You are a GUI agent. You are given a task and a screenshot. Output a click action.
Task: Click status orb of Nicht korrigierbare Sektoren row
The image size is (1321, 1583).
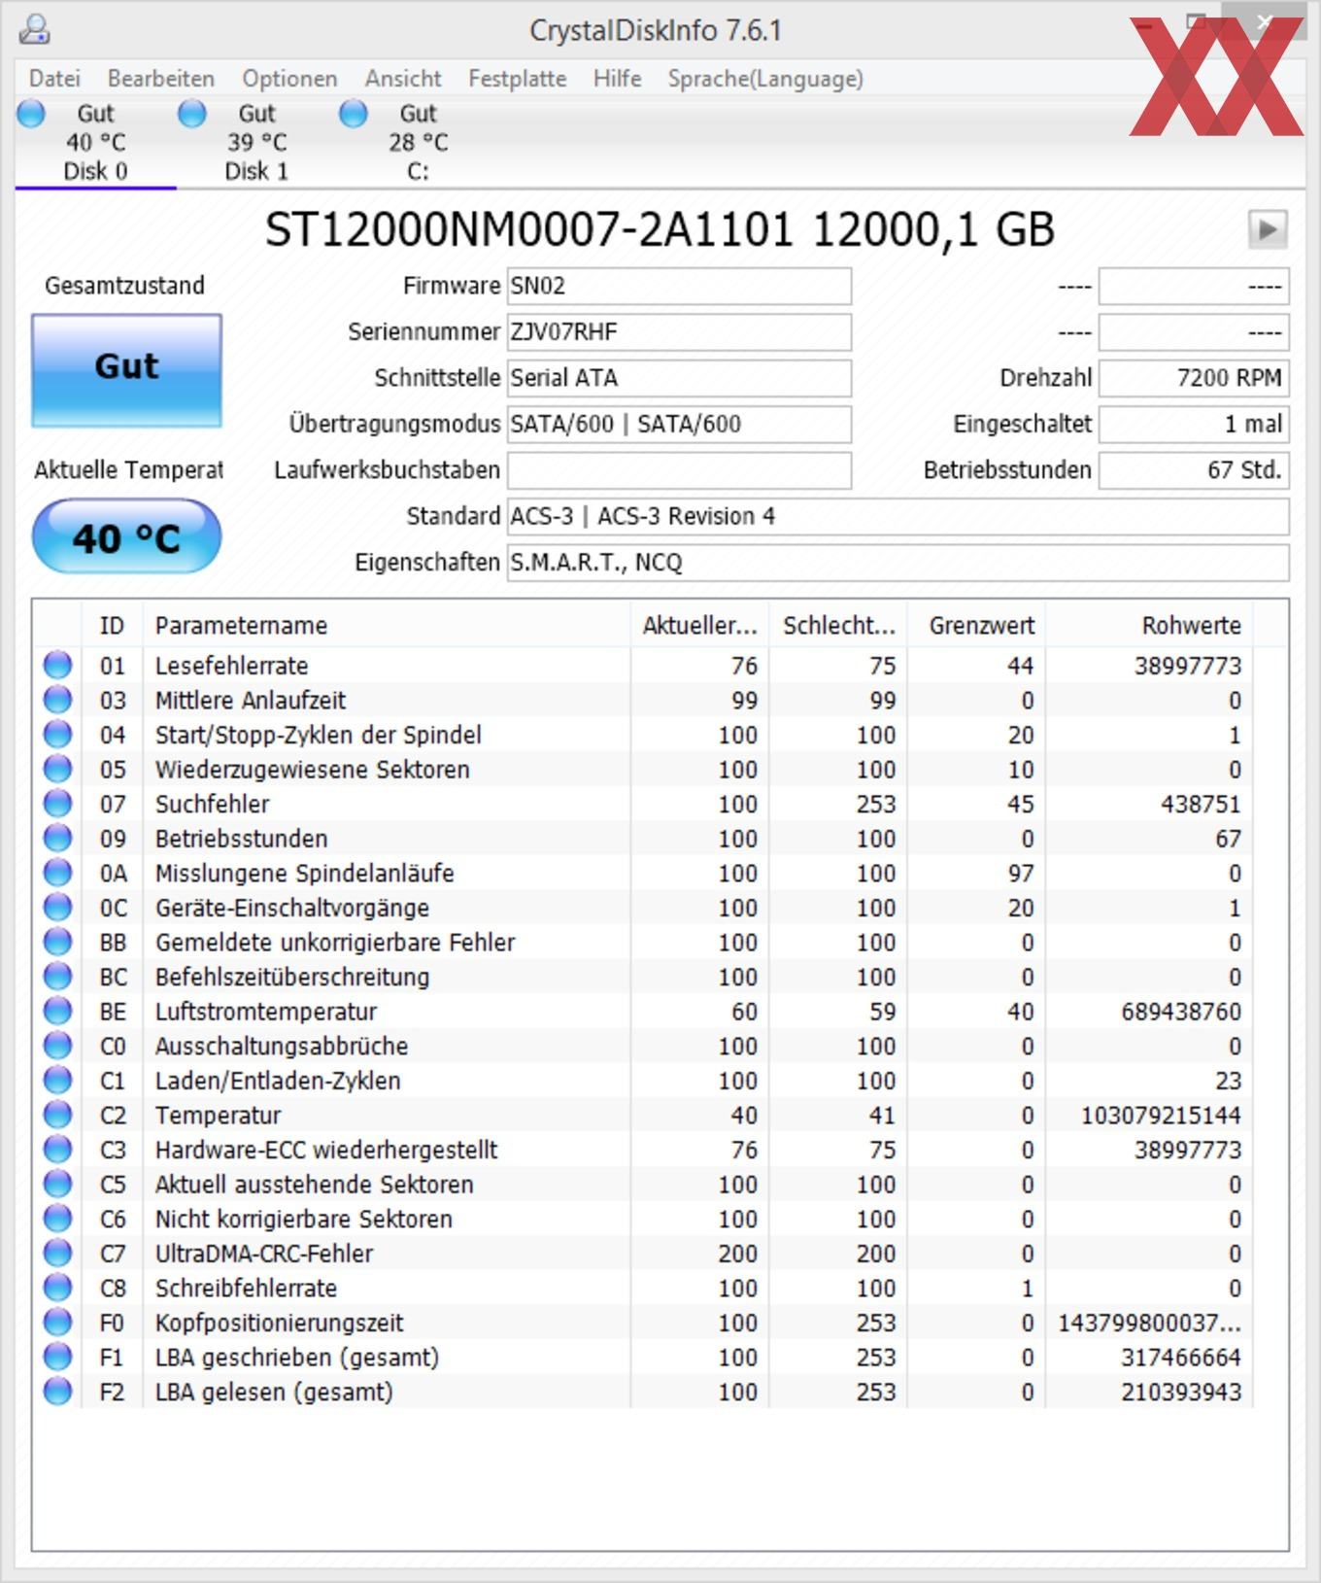tap(58, 1219)
